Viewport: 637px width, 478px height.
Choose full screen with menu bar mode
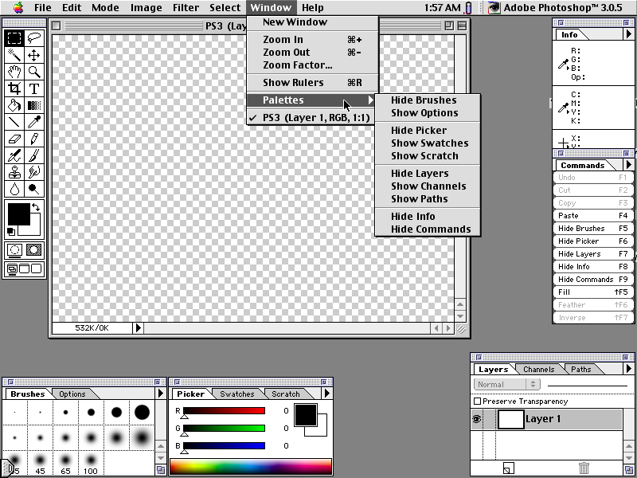click(25, 268)
